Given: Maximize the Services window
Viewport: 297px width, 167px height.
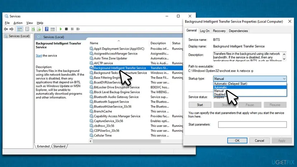Looking at the screenshot, I should (178, 16).
